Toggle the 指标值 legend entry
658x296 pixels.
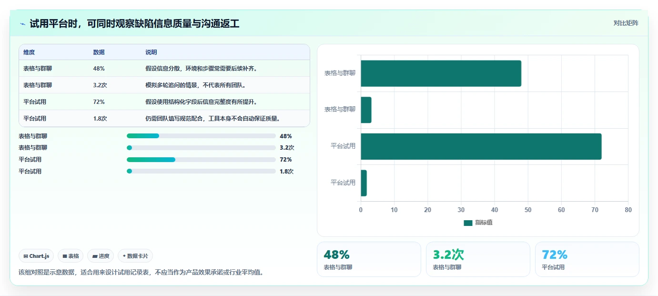478,223
